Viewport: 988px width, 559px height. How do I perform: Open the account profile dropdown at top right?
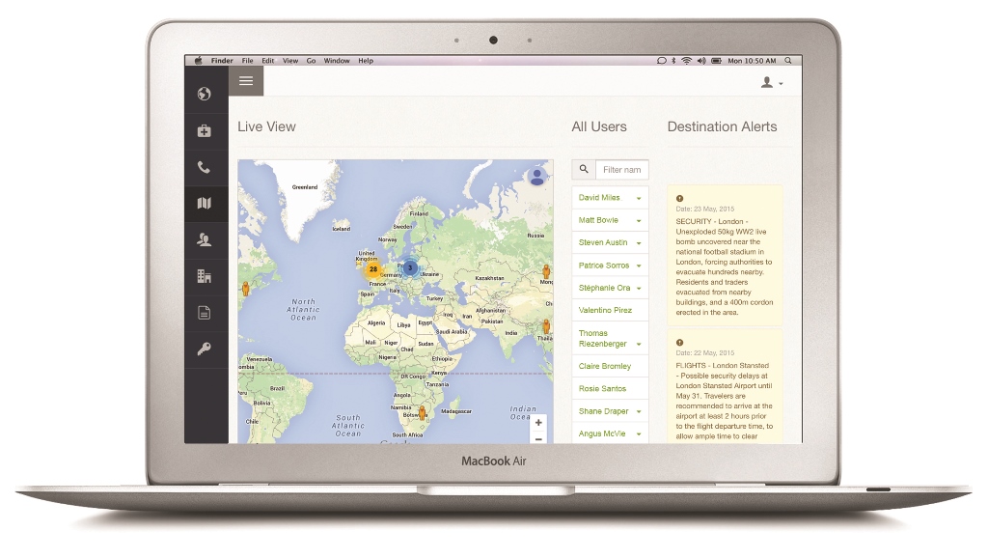771,83
